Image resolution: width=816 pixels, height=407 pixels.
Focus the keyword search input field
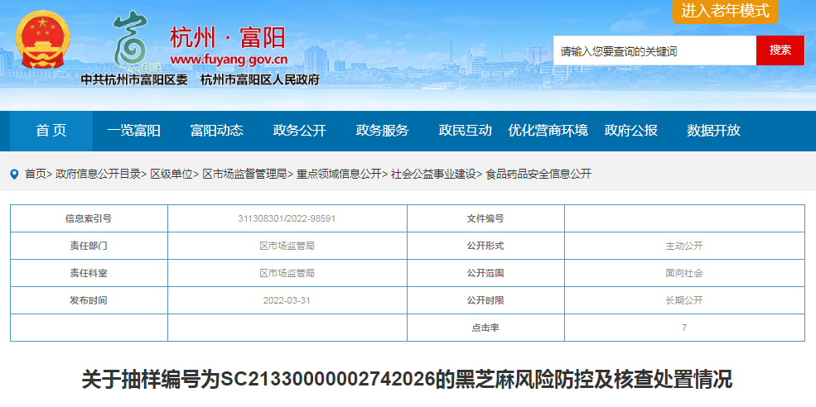pos(654,51)
